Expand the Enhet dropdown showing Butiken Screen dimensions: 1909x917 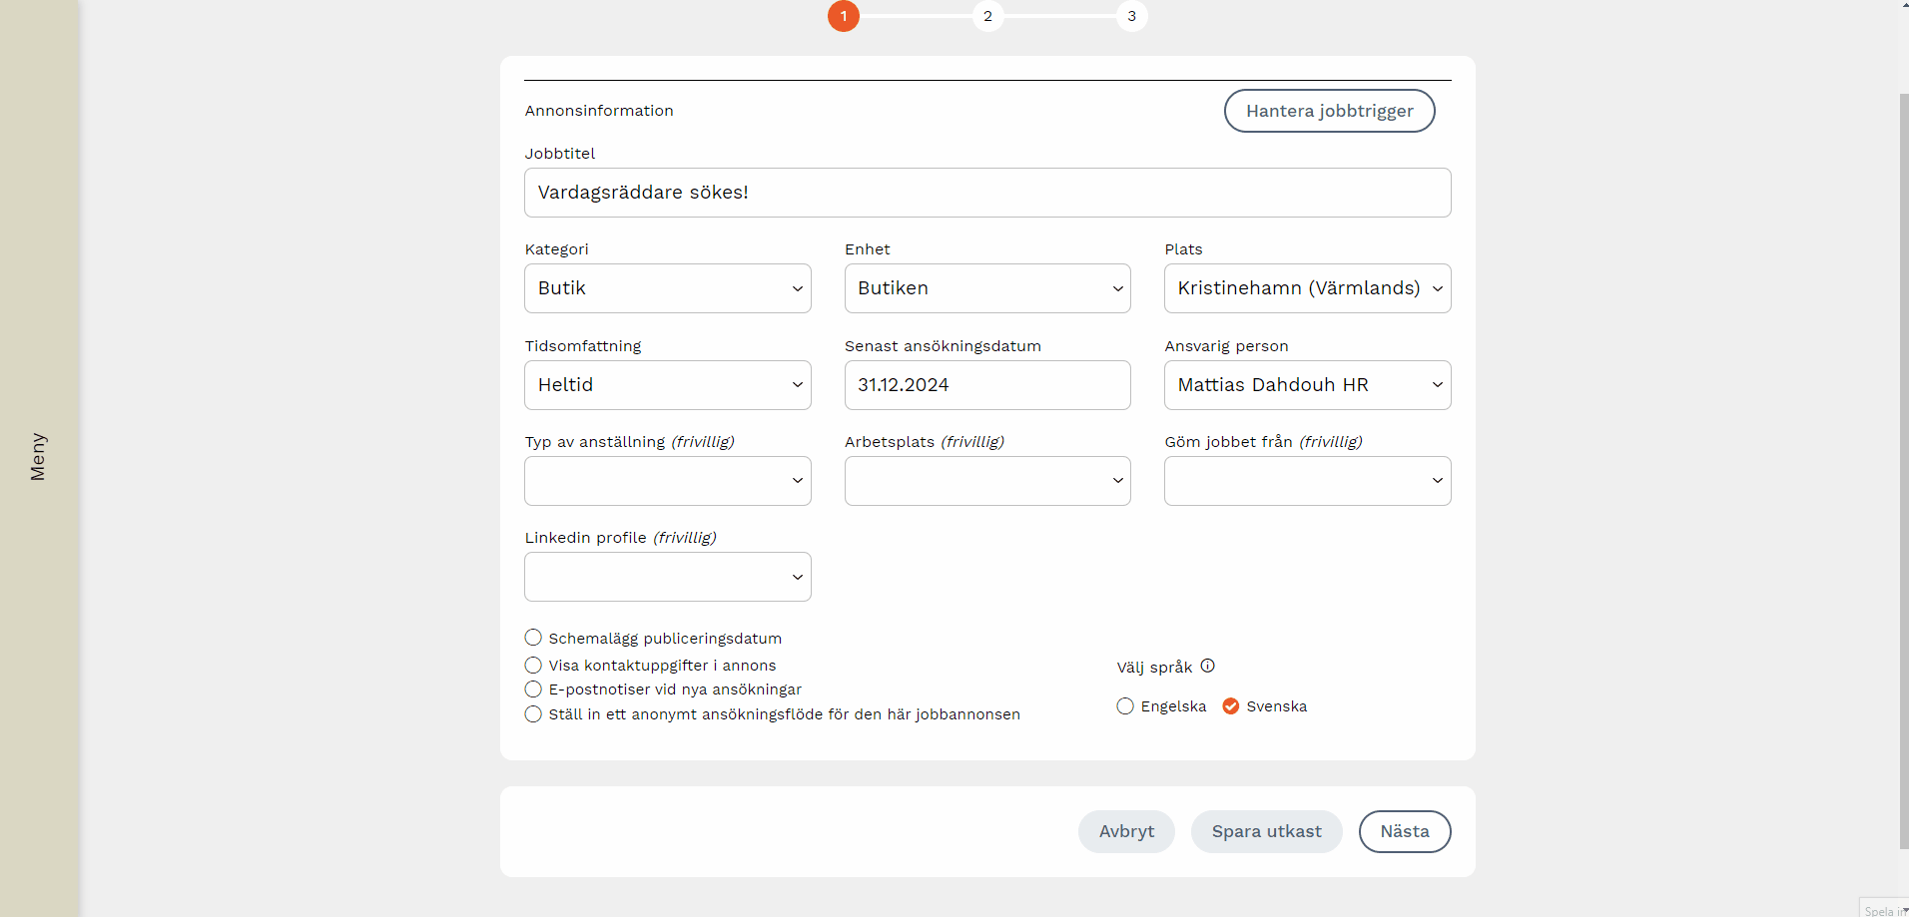point(986,288)
